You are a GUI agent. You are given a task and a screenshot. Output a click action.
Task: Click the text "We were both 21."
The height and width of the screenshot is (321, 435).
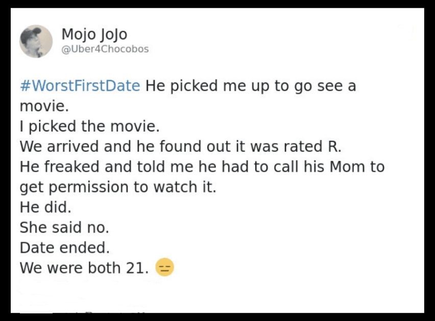pyautogui.click(x=84, y=267)
